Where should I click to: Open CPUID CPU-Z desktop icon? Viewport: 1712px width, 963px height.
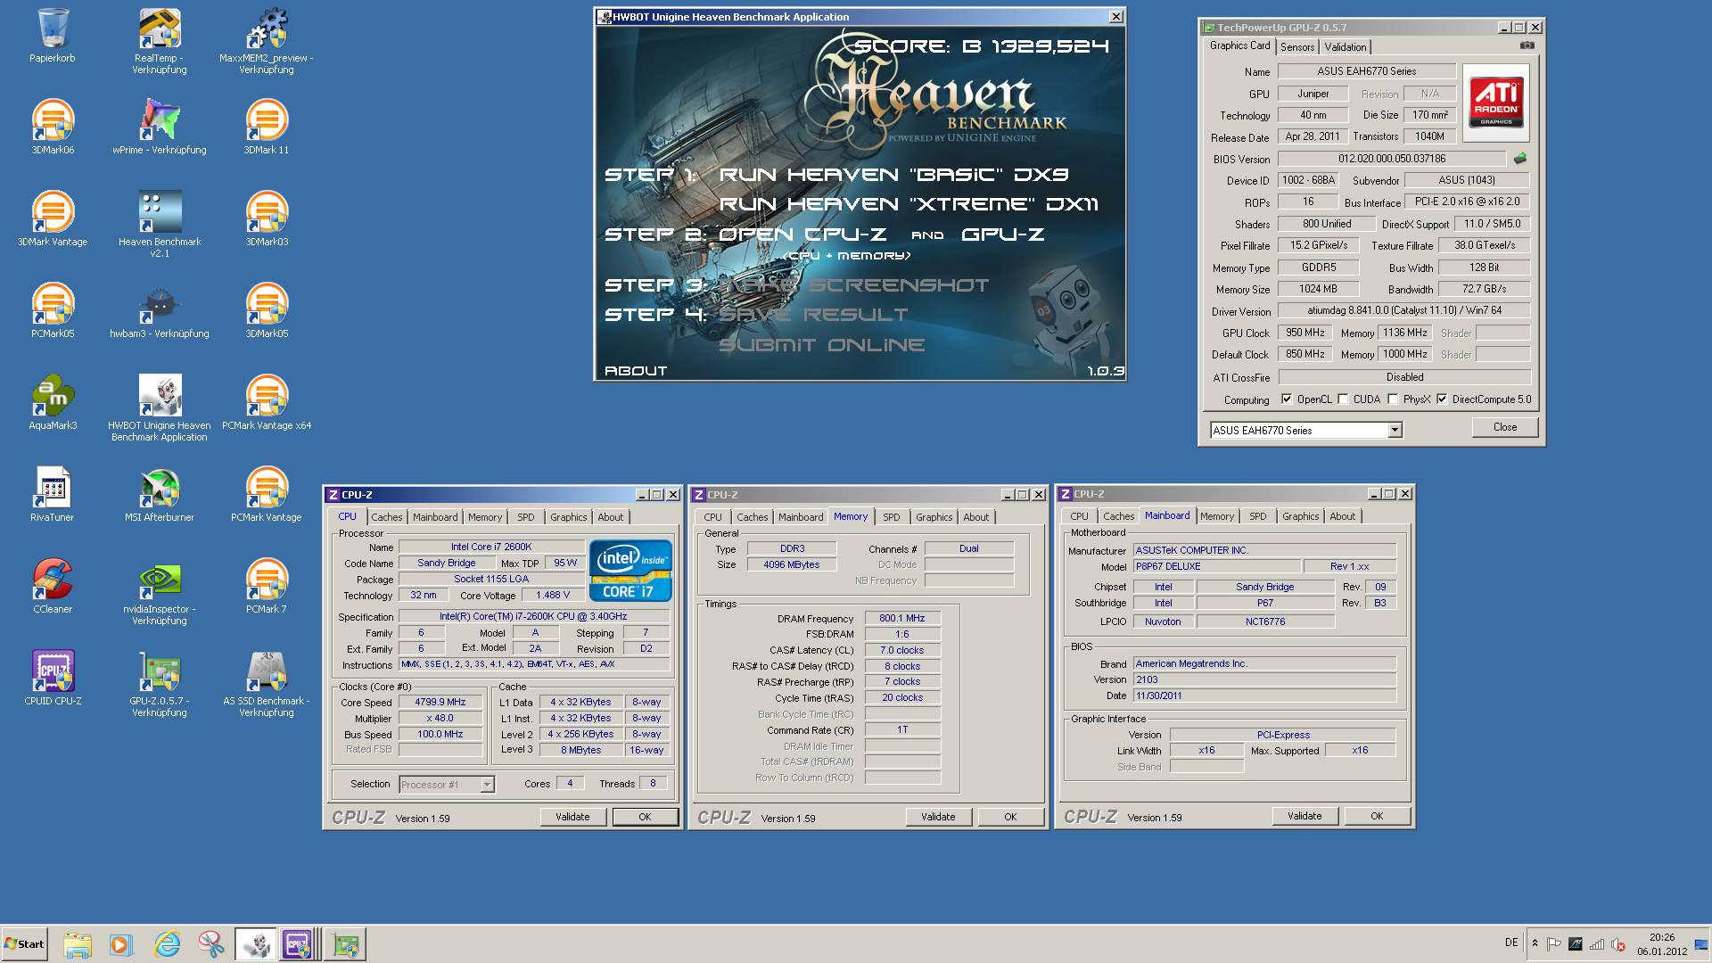53,679
